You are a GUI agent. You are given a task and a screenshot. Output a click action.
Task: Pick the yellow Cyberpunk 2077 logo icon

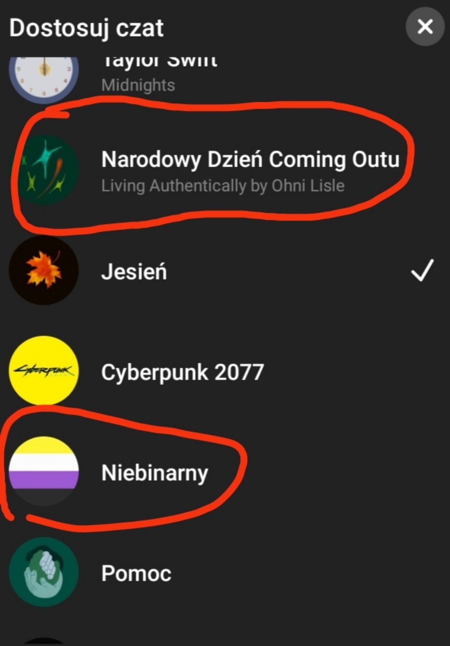tap(44, 371)
